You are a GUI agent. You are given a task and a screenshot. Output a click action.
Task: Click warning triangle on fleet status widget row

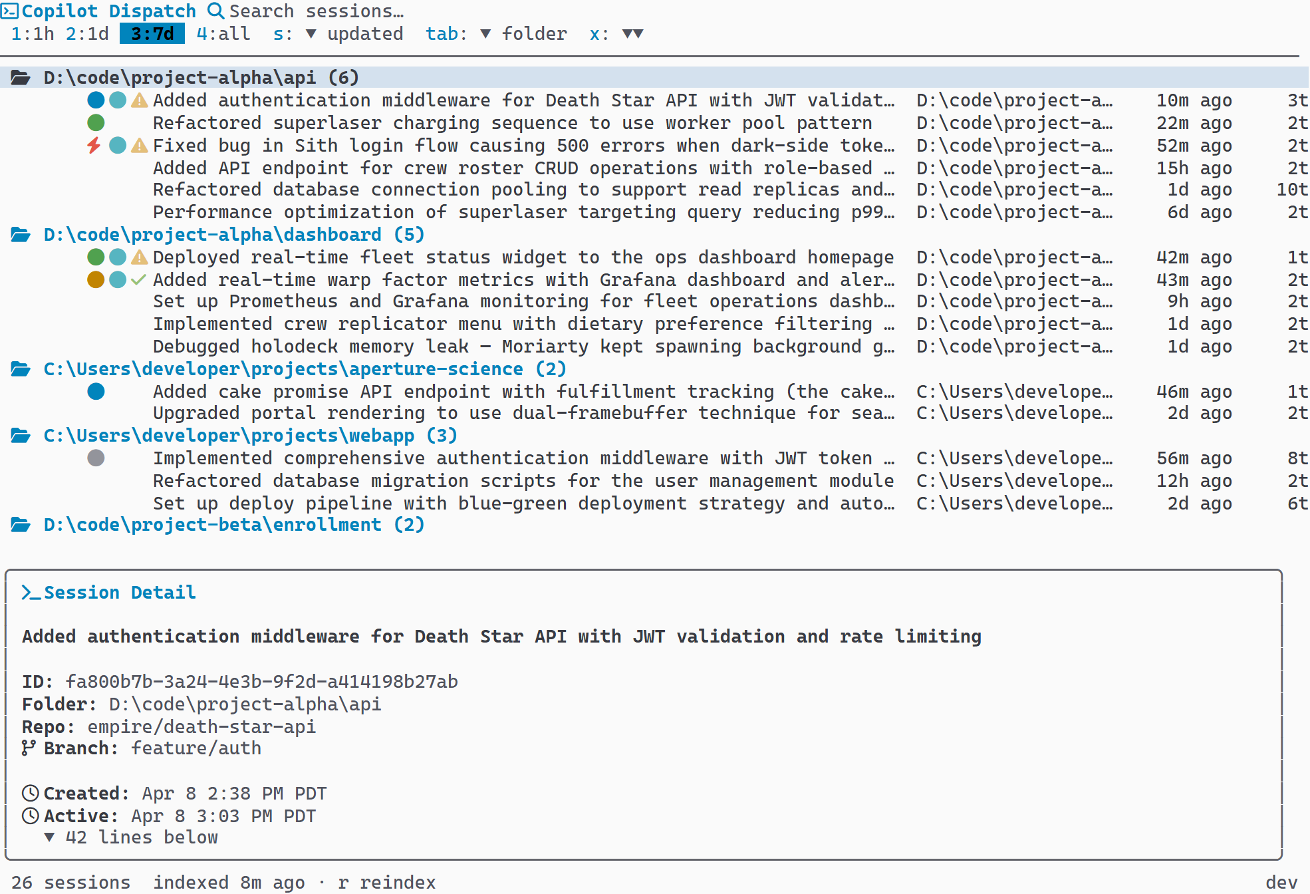(139, 257)
